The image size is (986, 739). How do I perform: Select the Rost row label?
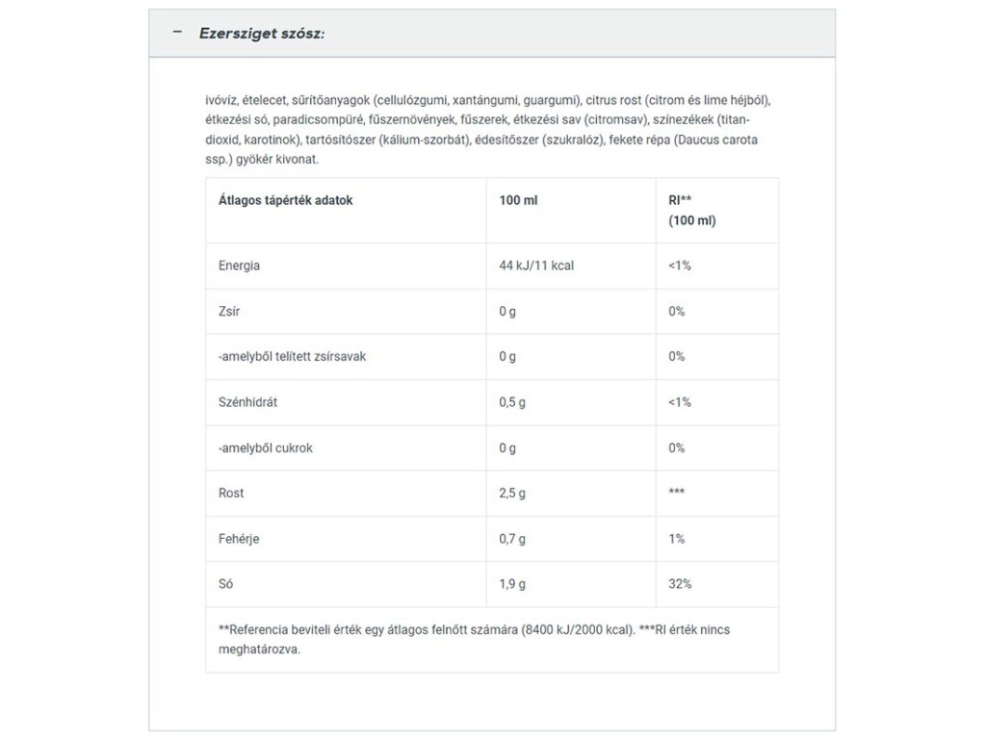coord(231,493)
